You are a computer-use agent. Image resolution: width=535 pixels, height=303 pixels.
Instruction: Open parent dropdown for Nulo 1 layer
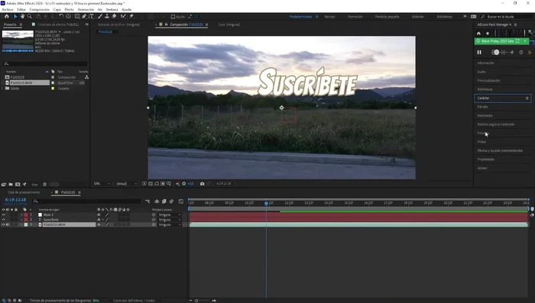170,215
